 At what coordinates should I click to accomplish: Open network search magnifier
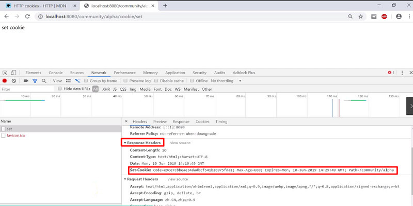coord(44,81)
